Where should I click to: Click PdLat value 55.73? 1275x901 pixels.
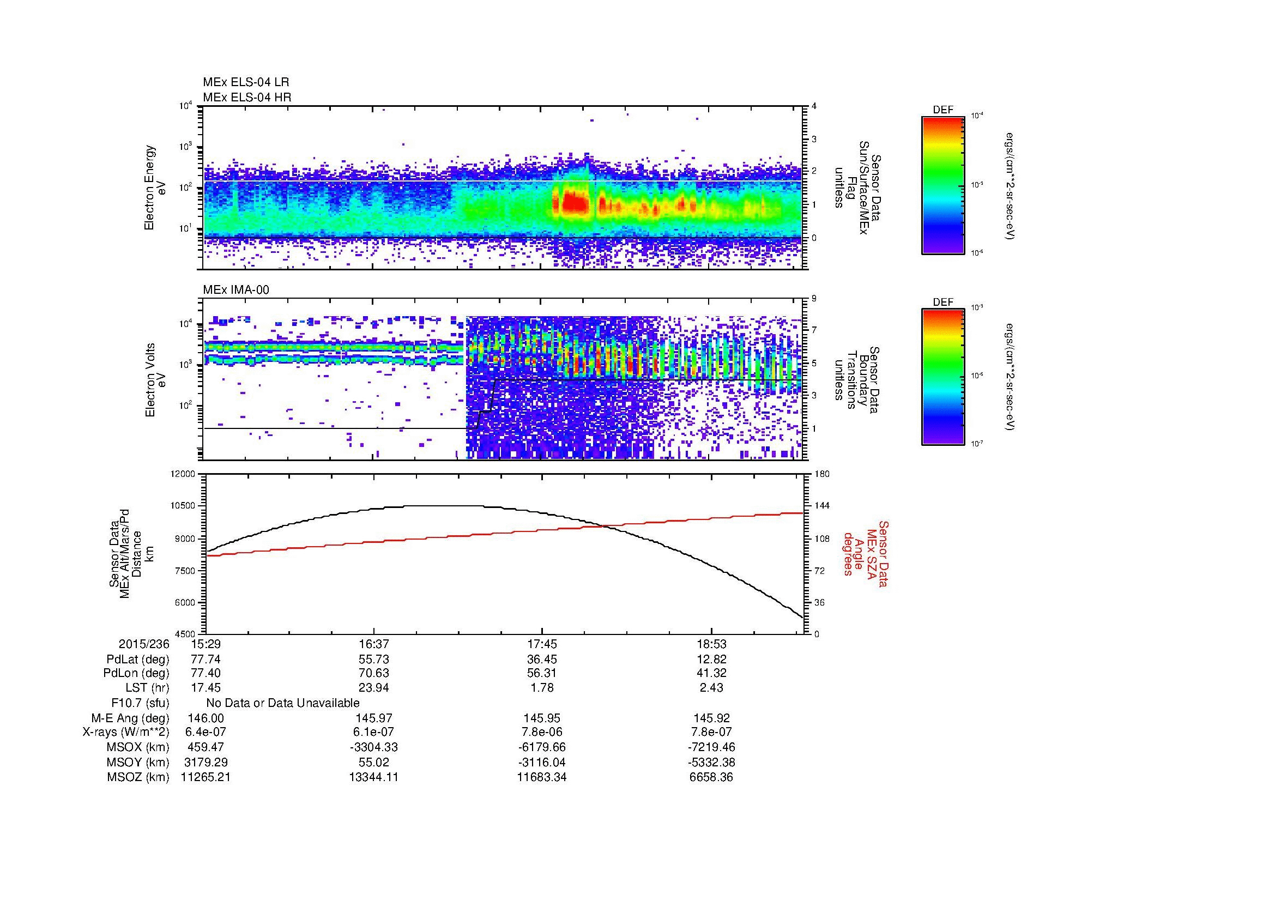374,660
